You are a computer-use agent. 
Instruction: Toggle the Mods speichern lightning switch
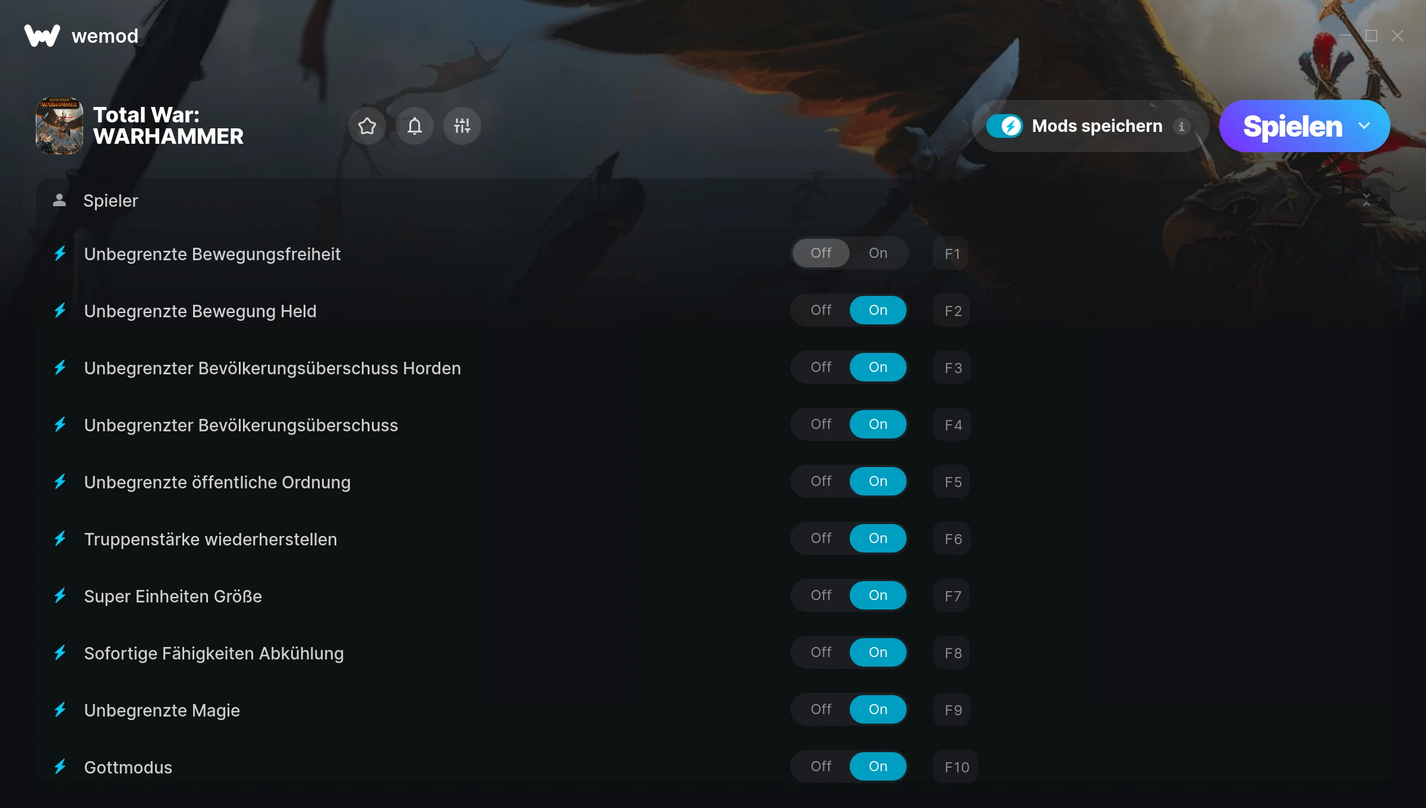tap(1004, 126)
